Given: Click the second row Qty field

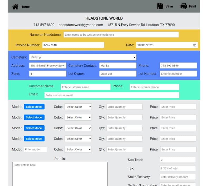Looking at the screenshot, I should tap(124, 117).
